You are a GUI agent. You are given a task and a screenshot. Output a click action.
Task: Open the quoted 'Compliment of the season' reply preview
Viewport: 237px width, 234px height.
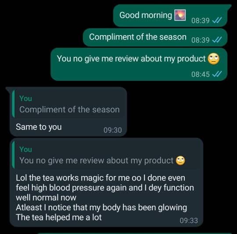(x=68, y=104)
